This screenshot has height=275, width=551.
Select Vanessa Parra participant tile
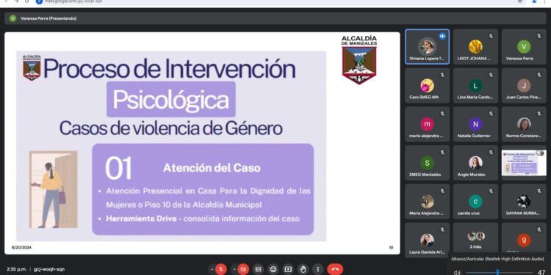(x=524, y=47)
